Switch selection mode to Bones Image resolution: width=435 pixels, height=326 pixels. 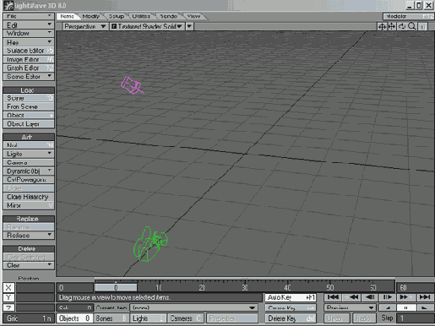pyautogui.click(x=111, y=318)
